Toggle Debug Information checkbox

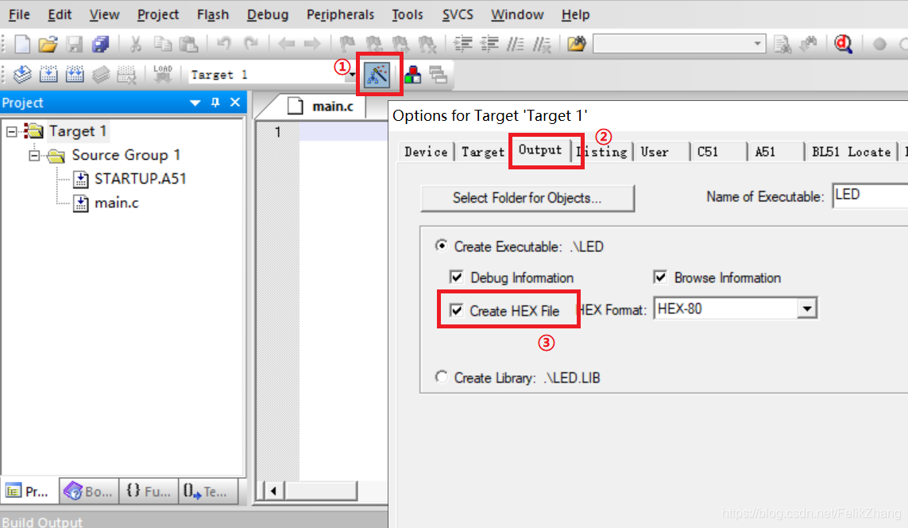click(x=456, y=277)
